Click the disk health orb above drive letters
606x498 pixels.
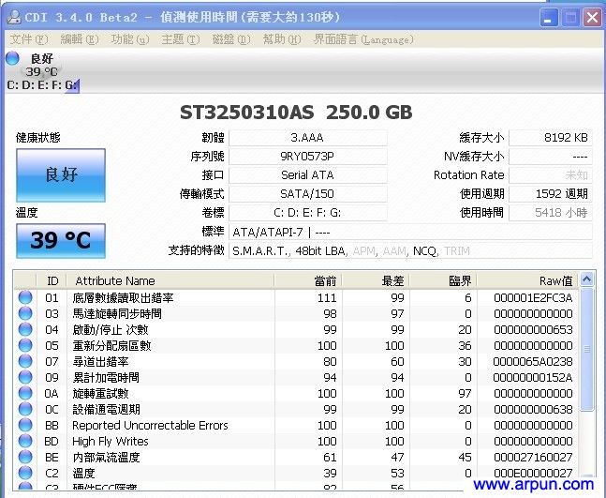pyautogui.click(x=12, y=58)
